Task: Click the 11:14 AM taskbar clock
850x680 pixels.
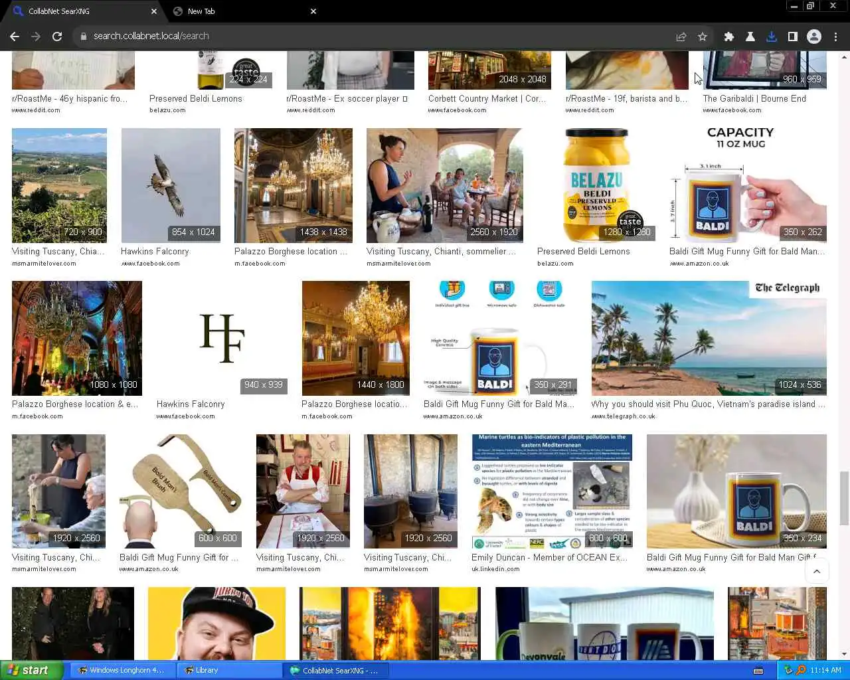Action: click(x=825, y=670)
